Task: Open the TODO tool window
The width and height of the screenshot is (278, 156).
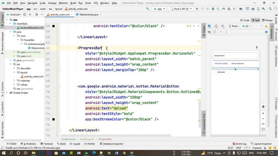Action: click(x=11, y=144)
